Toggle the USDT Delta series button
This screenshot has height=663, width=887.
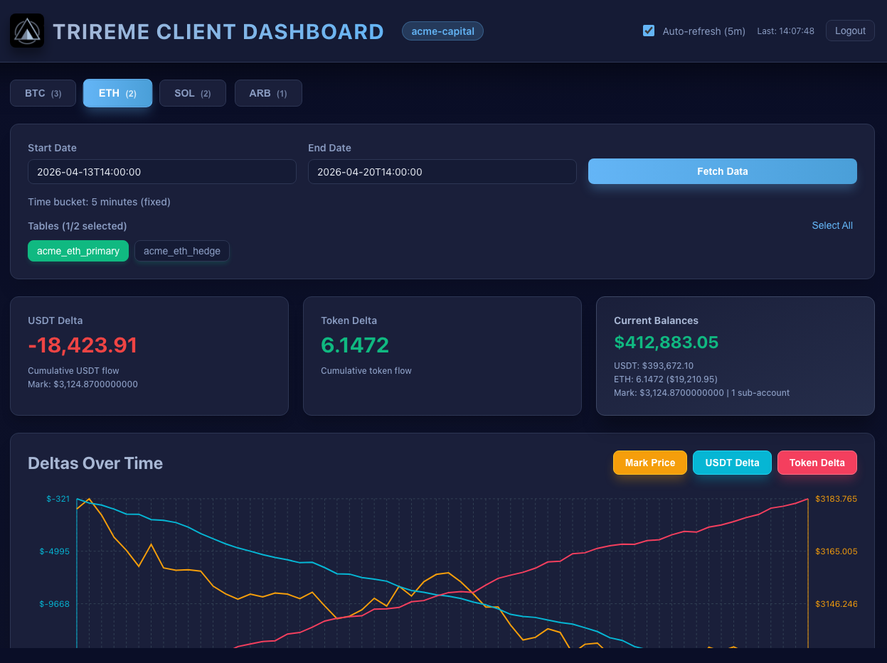(x=732, y=463)
